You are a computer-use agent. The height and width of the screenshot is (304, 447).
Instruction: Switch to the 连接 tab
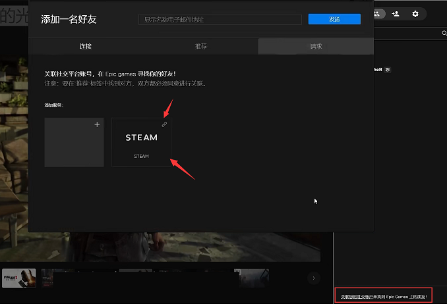[x=86, y=47]
